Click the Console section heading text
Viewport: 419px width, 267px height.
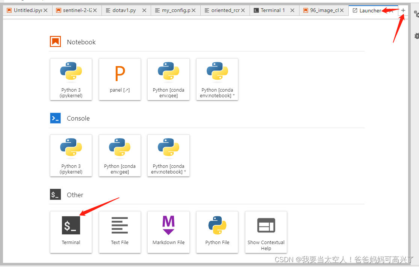pyautogui.click(x=78, y=118)
